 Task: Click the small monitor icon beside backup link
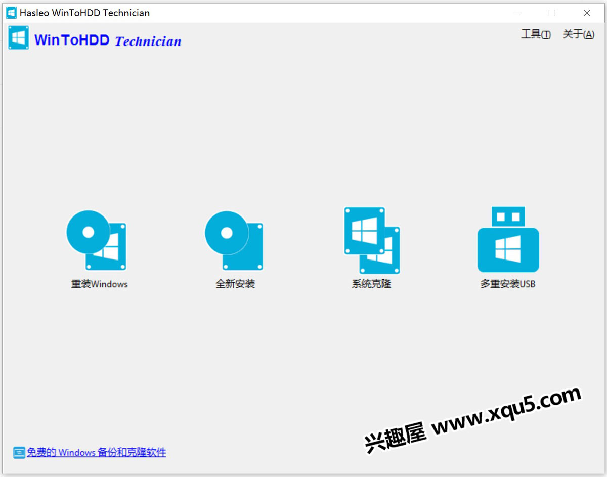coord(19,453)
